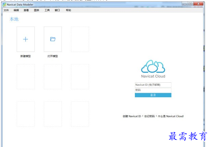Open the 编辑 menu
Image resolution: width=210 pixels, height=147 pixels.
tap(16, 10)
